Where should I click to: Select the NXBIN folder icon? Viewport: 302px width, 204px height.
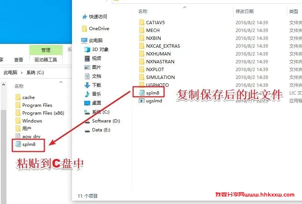coord(142,38)
